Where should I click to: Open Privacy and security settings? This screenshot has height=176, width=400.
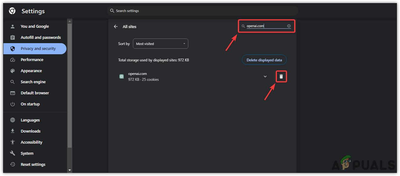point(38,49)
